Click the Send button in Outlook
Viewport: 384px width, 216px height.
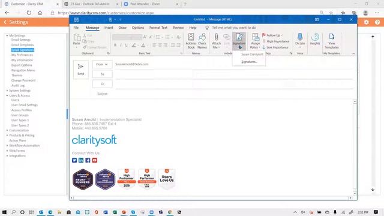[81, 70]
